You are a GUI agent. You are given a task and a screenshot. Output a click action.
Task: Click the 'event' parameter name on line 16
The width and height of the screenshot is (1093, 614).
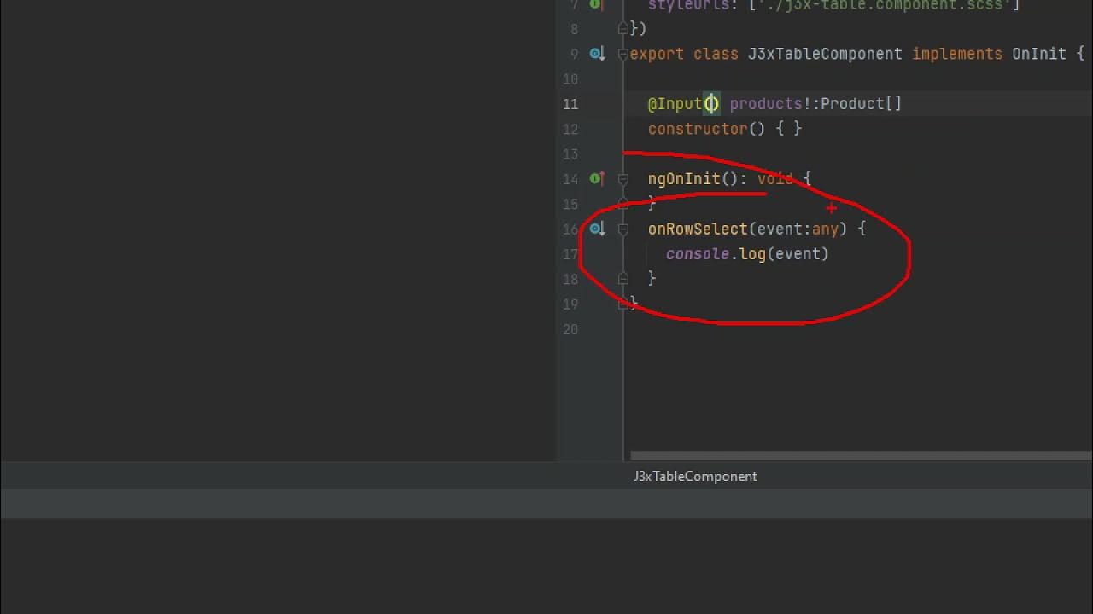point(780,229)
